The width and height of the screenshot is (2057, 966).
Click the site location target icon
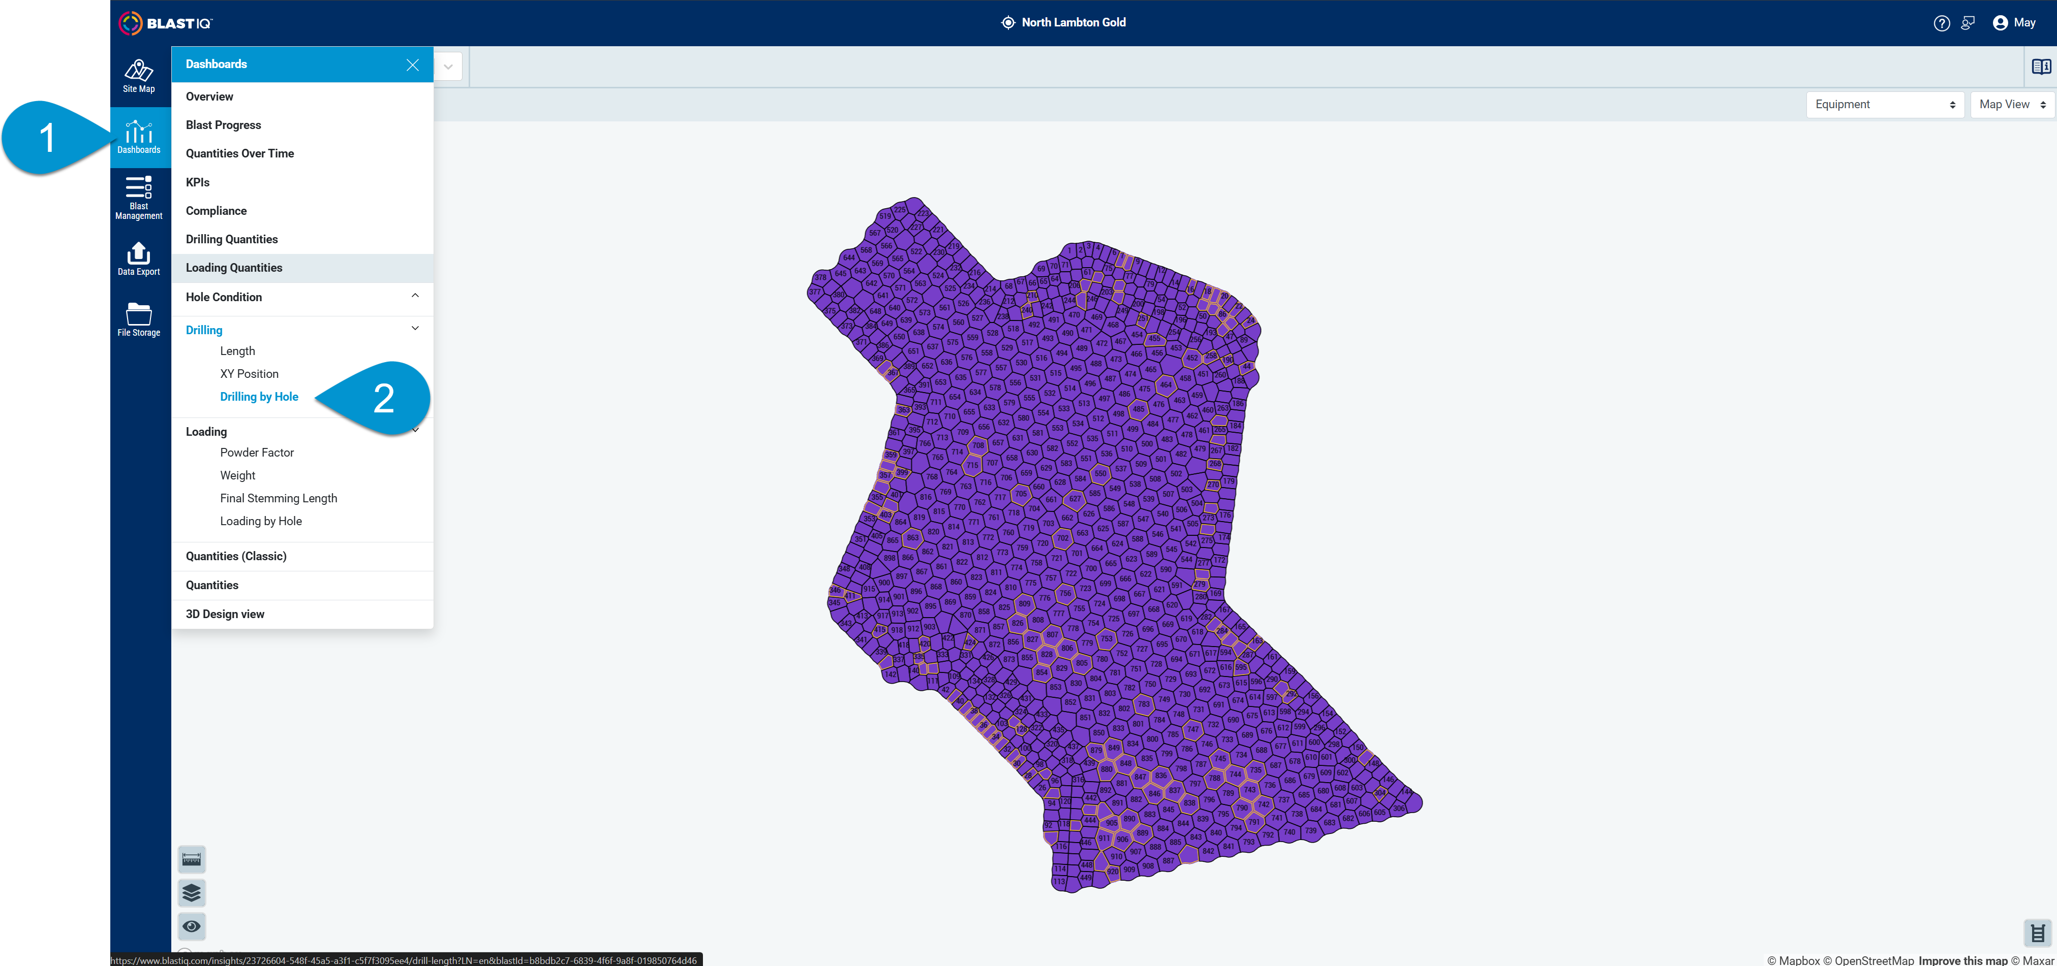1008,22
